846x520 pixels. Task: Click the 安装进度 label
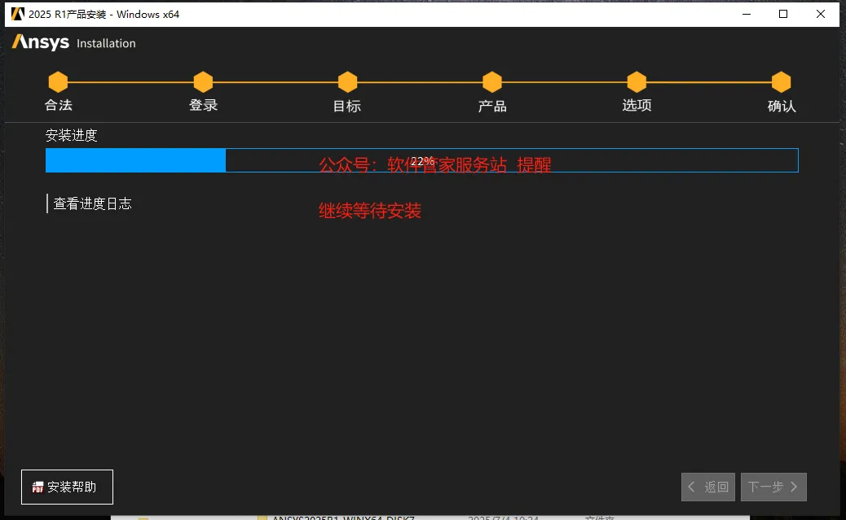tap(71, 135)
